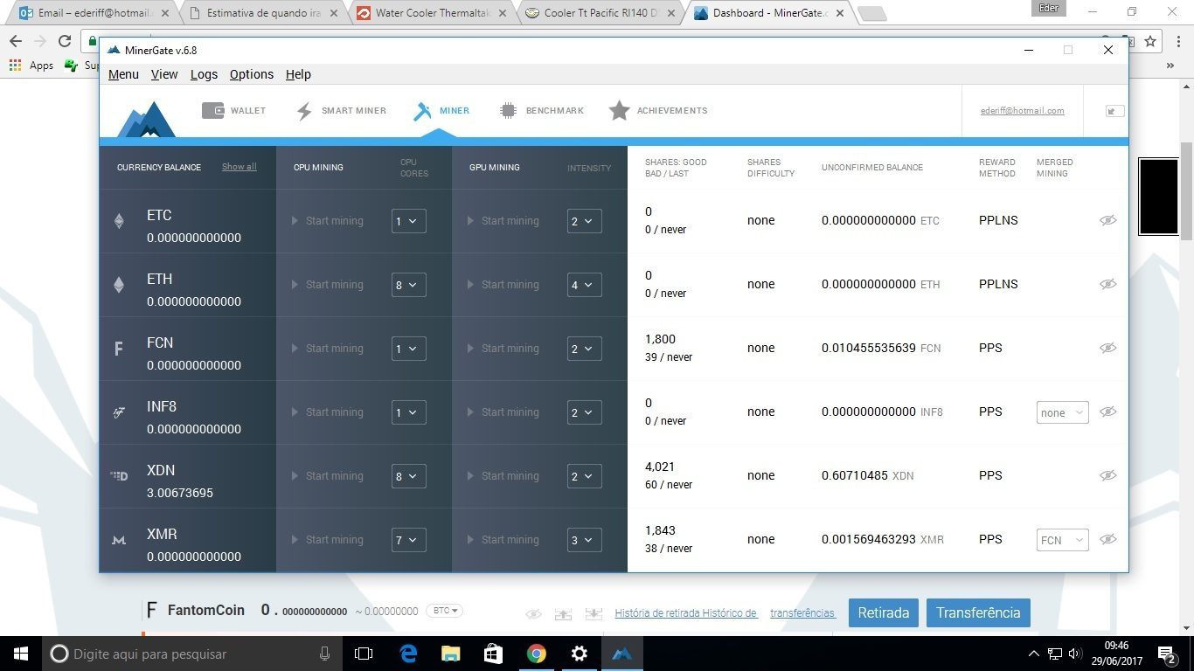The height and width of the screenshot is (671, 1194).
Task: Click the ETH currency icon
Action: [119, 285]
